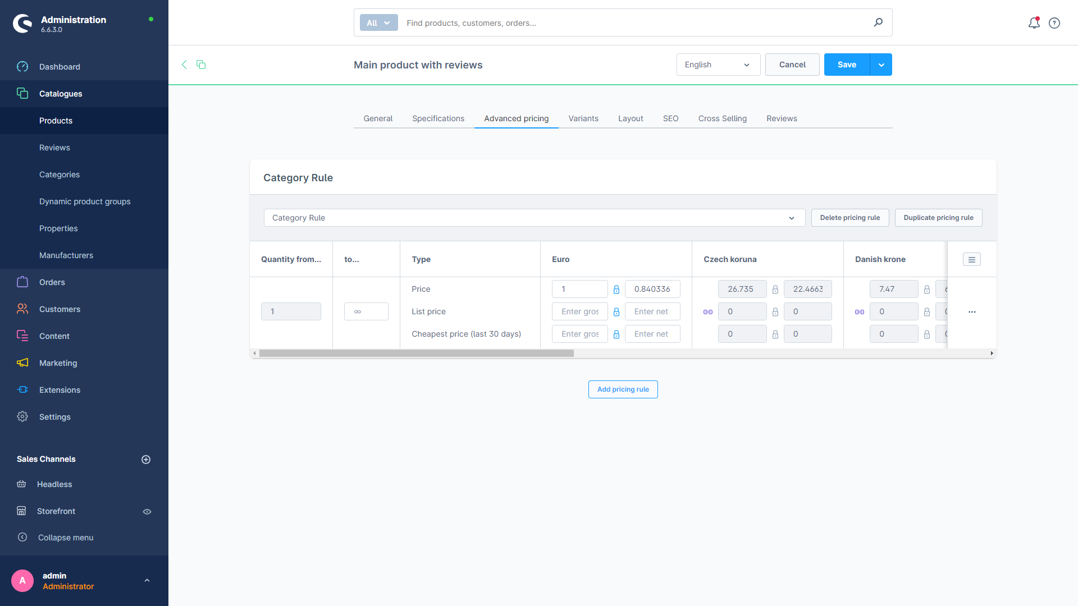Click Add pricing rule button
This screenshot has width=1078, height=606.
point(623,389)
